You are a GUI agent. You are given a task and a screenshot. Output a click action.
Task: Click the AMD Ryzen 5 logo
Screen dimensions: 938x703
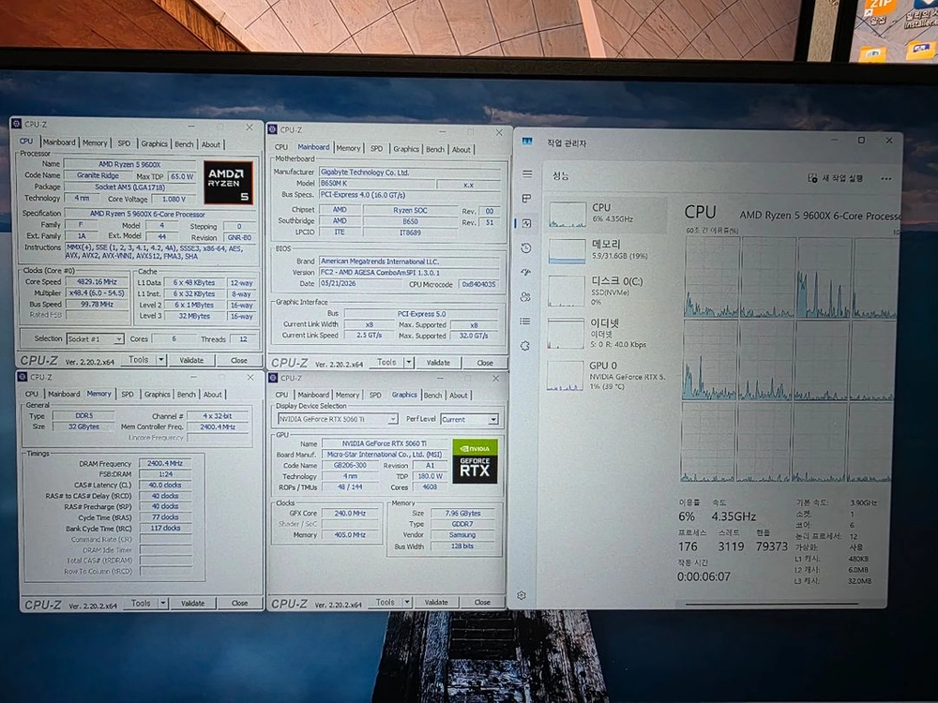(228, 183)
